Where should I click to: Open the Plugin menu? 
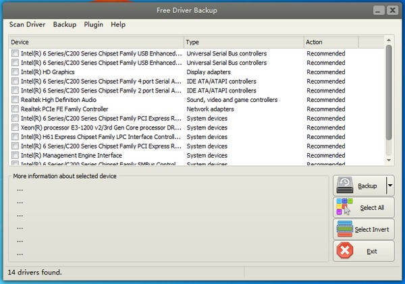point(93,25)
